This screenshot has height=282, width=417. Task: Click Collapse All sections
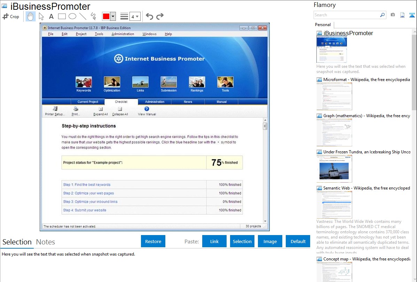point(120,111)
